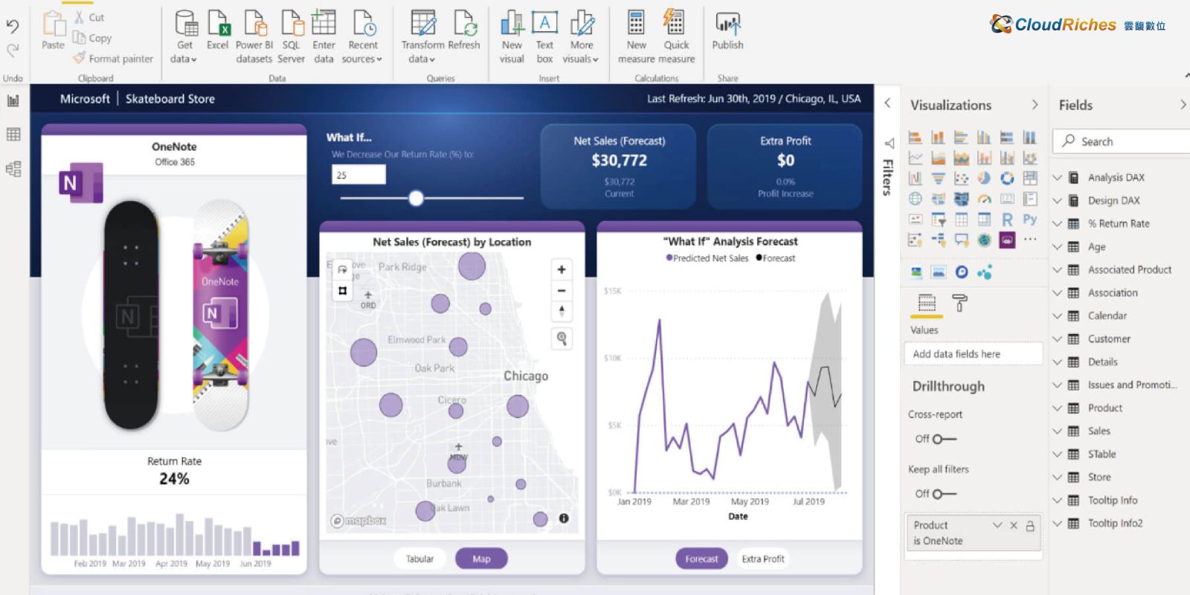
Task: Switch to Data view in left sidebar
Action: [13, 135]
